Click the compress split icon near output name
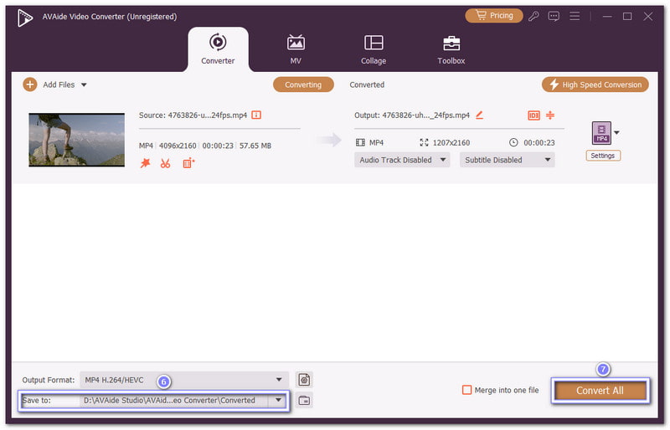The width and height of the screenshot is (670, 430). point(550,115)
